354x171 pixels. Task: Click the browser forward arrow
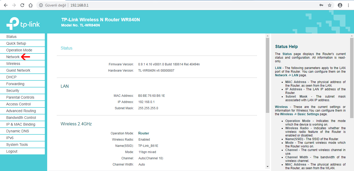tap(14, 5)
